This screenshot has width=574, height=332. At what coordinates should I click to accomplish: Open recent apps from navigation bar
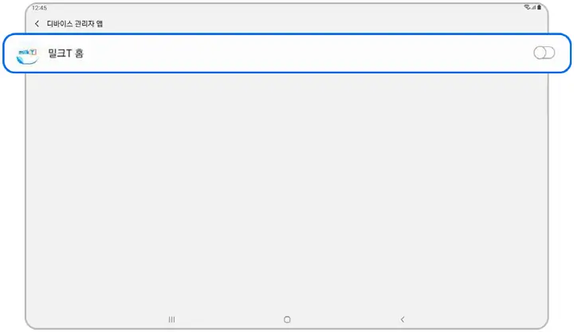click(x=171, y=319)
